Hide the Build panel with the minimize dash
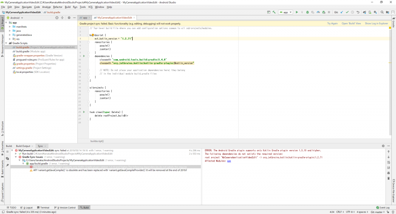This screenshot has height=214, width=396. 389,146
